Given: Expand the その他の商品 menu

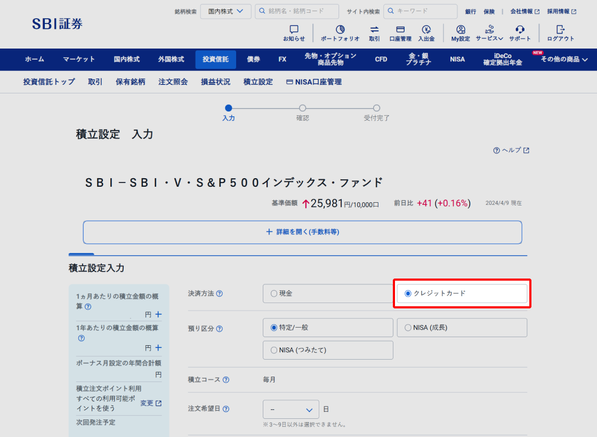Looking at the screenshot, I should (564, 59).
